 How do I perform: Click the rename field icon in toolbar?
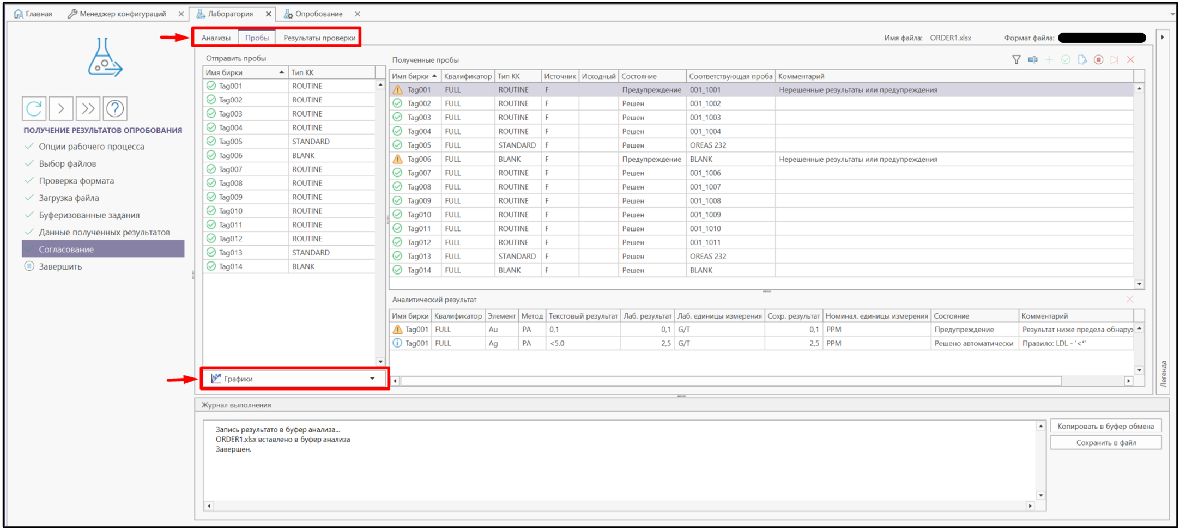pos(1032,60)
